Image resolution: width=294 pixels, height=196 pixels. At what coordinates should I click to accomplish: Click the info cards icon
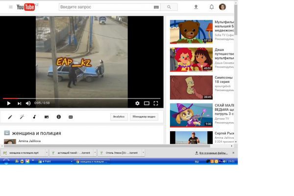(x=58, y=117)
